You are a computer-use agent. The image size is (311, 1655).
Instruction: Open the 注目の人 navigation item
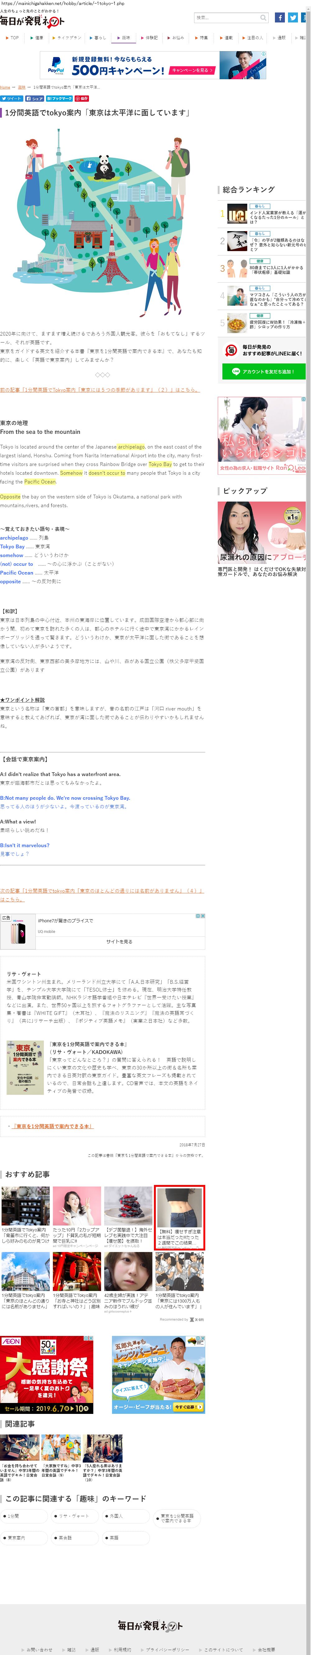253,38
